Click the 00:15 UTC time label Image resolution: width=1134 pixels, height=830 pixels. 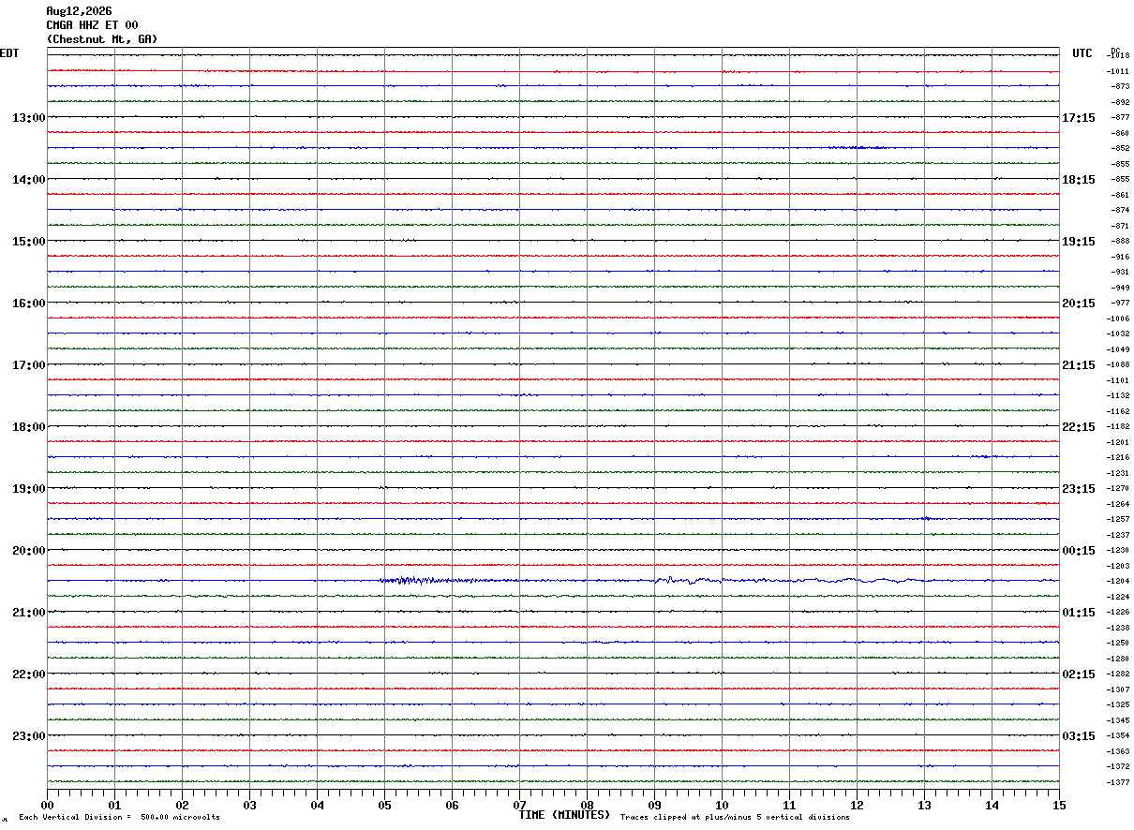(1079, 551)
